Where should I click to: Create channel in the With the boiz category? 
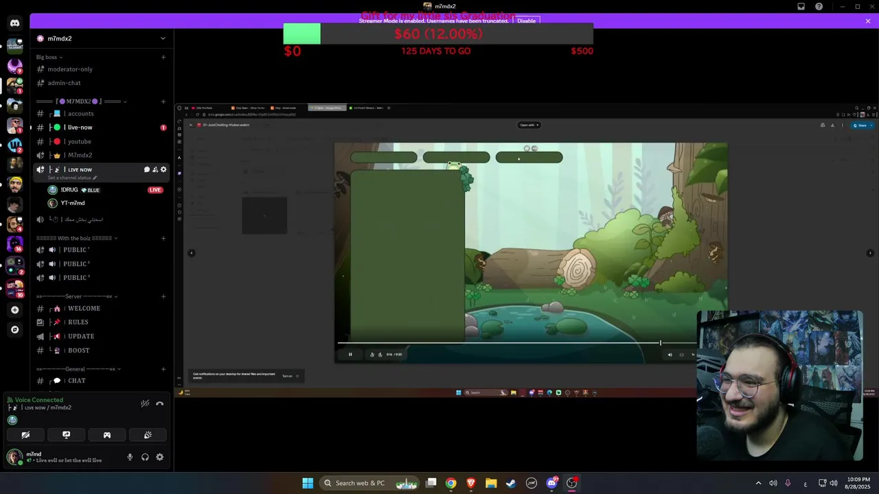(163, 238)
